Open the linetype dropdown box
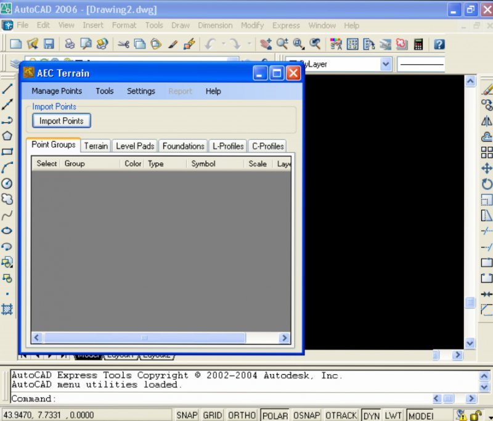The width and height of the screenshot is (493, 421). click(x=421, y=64)
